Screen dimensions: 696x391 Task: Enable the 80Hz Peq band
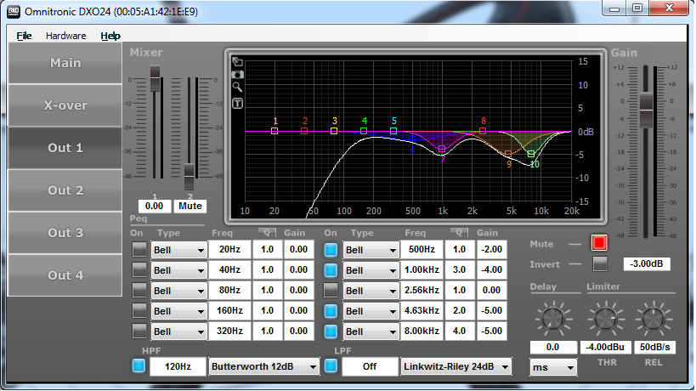tap(139, 290)
